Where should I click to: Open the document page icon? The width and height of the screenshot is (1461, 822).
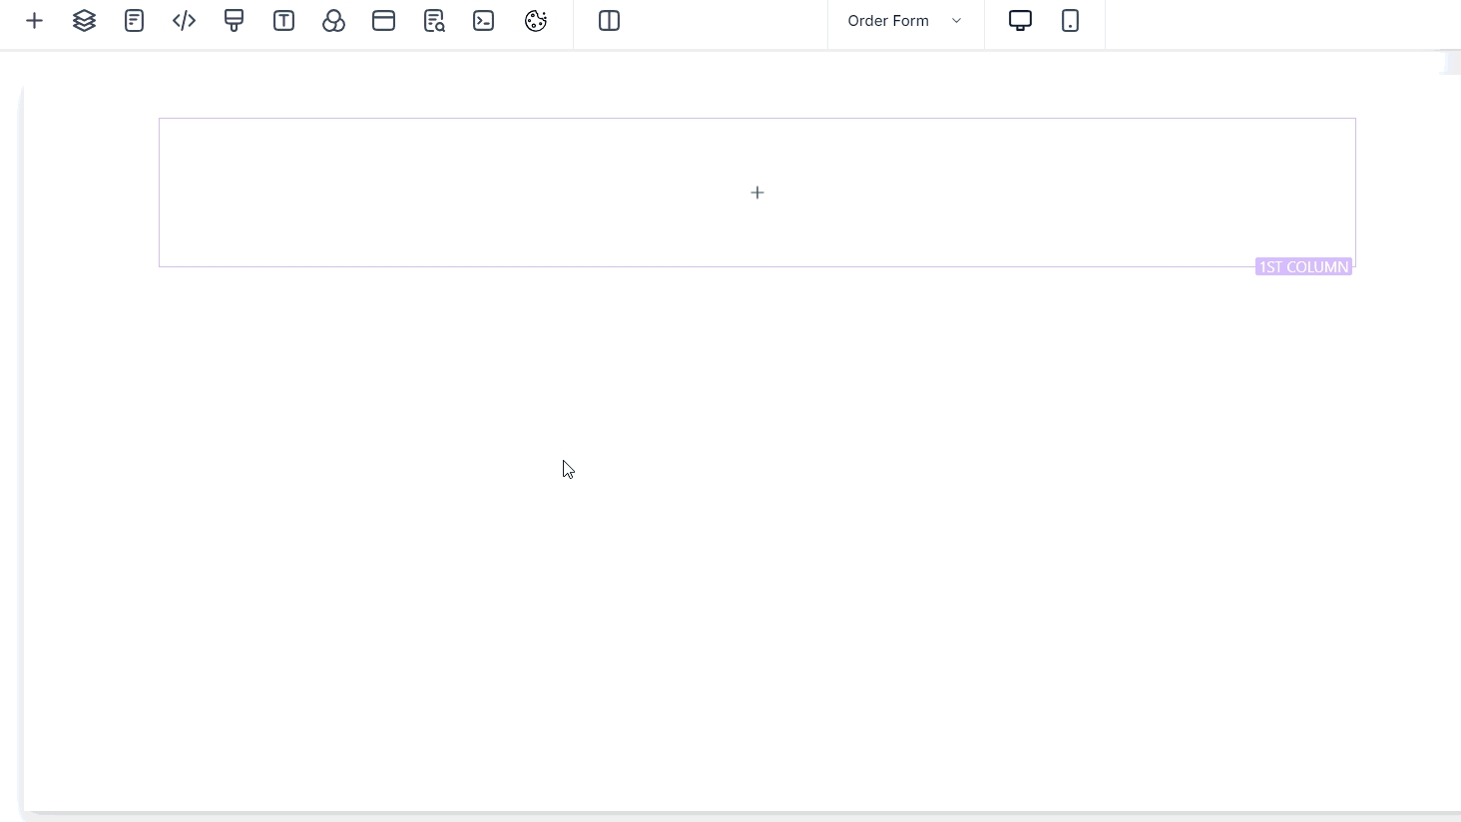(x=135, y=21)
